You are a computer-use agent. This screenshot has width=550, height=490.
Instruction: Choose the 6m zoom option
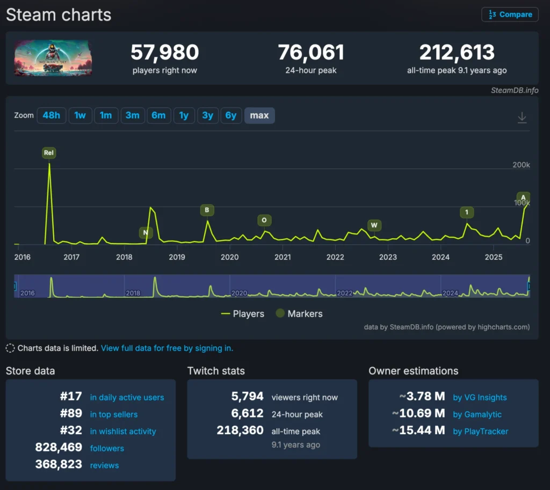coord(158,115)
